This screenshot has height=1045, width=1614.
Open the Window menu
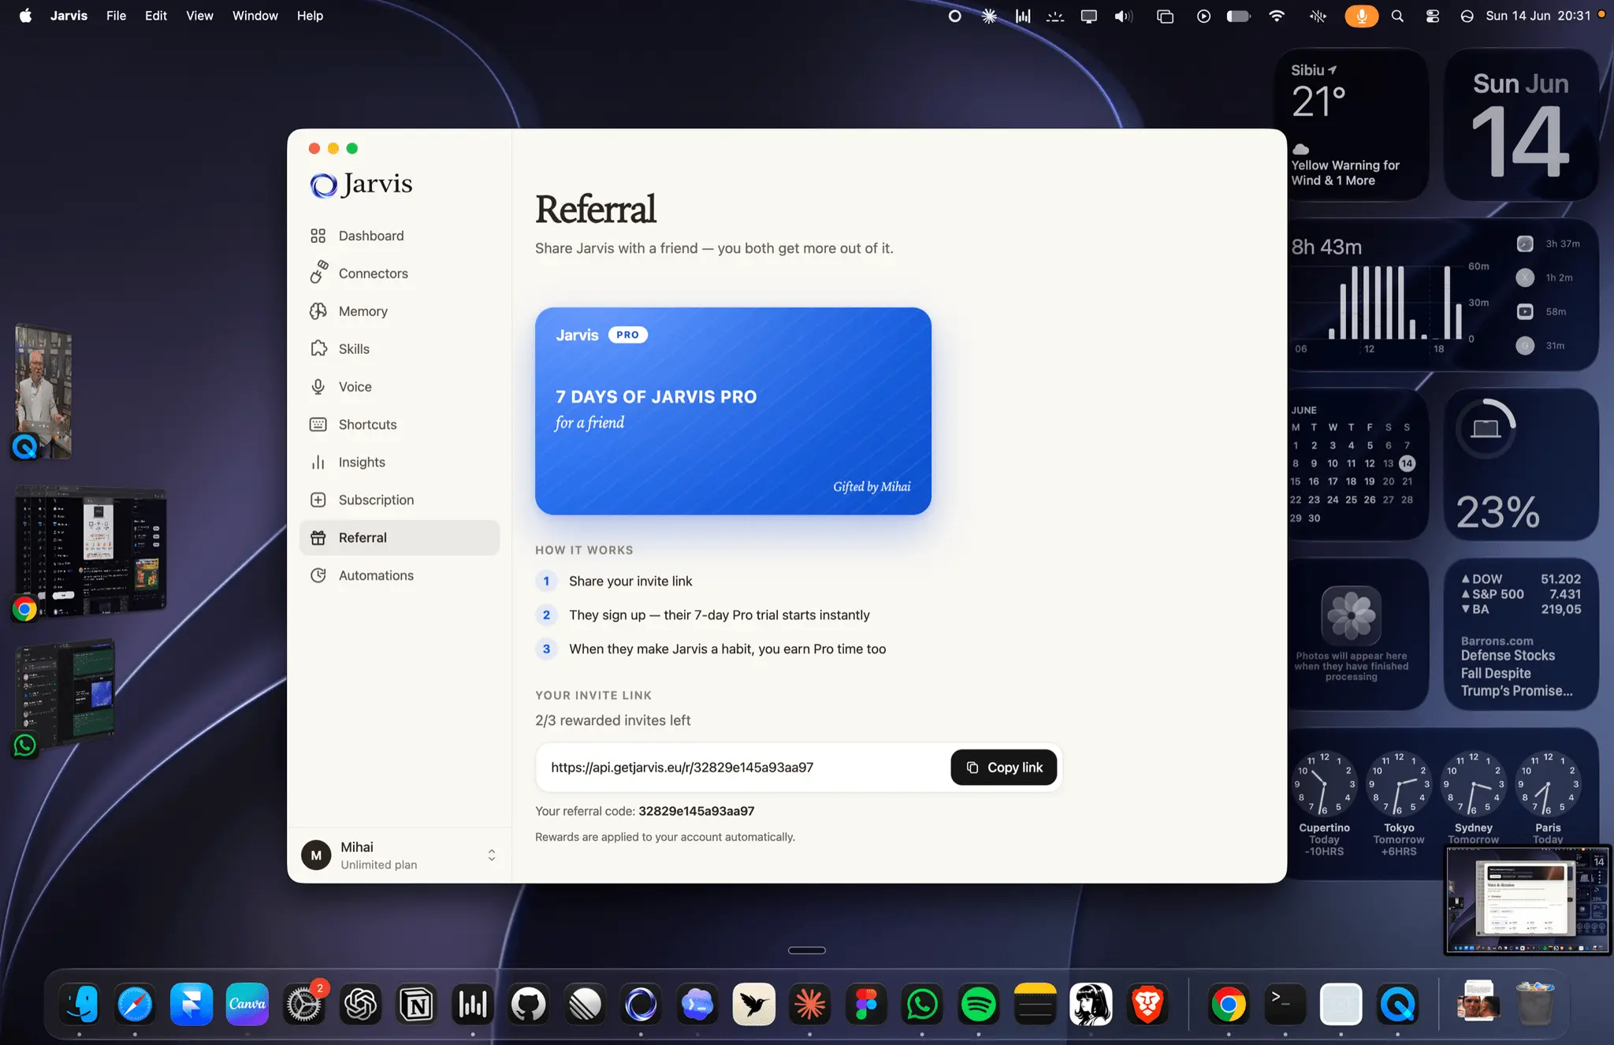255,16
